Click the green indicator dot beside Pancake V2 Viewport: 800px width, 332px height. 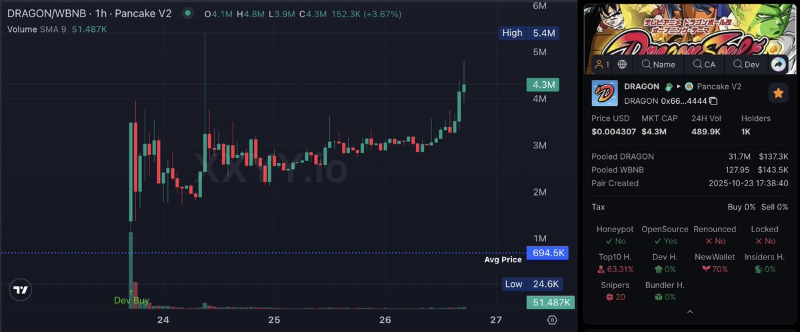point(189,13)
